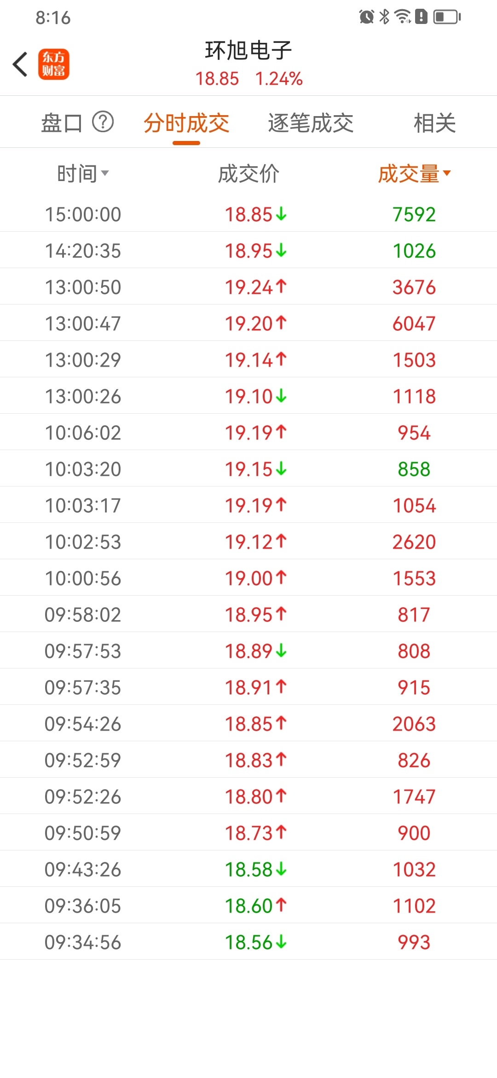Tap the Bluetooth status icon
Viewport: 497px width, 1078px height.
[x=384, y=17]
